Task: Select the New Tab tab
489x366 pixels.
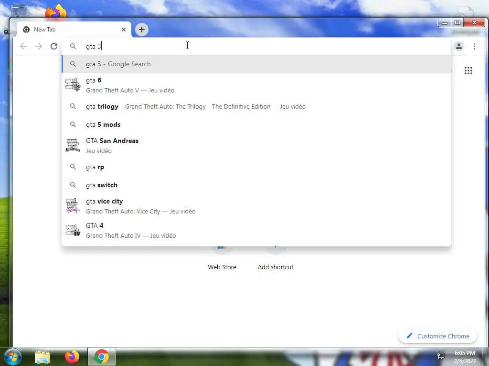Action: [74, 30]
